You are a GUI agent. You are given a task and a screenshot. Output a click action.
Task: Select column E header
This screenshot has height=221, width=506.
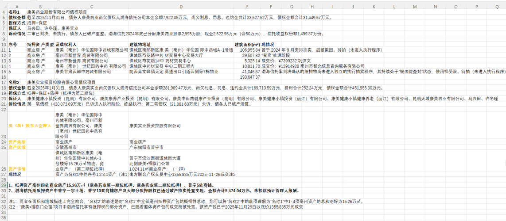pyautogui.click(x=247, y=7)
